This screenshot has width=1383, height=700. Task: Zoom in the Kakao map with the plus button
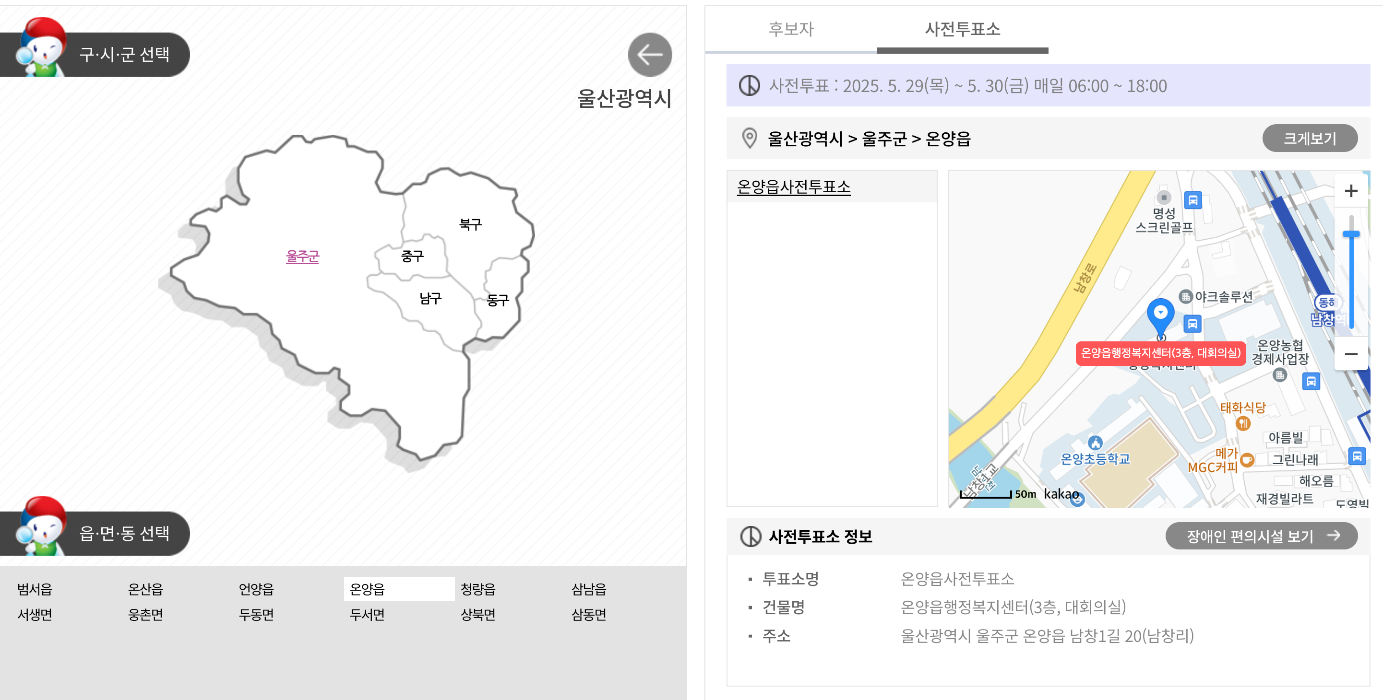tap(1351, 191)
